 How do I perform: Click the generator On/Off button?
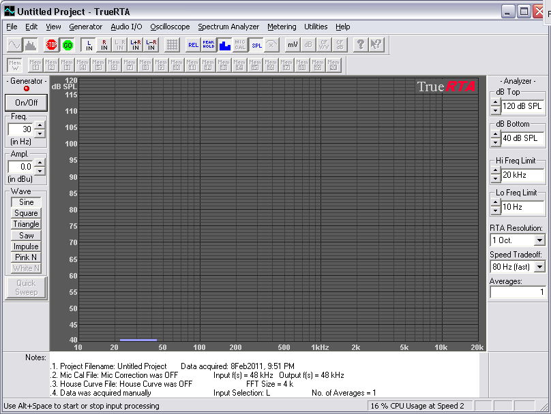(27, 103)
